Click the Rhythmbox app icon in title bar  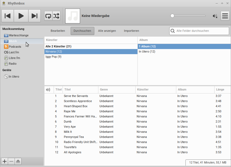click(4, 3)
